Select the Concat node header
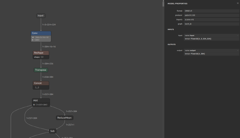Image resolution: width=240 pixels, height=138 pixels. 41,83
